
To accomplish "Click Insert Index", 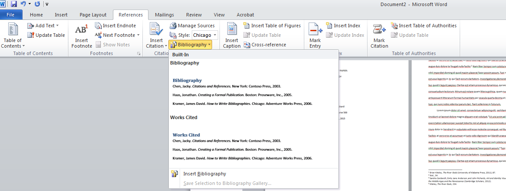I will [x=343, y=26].
